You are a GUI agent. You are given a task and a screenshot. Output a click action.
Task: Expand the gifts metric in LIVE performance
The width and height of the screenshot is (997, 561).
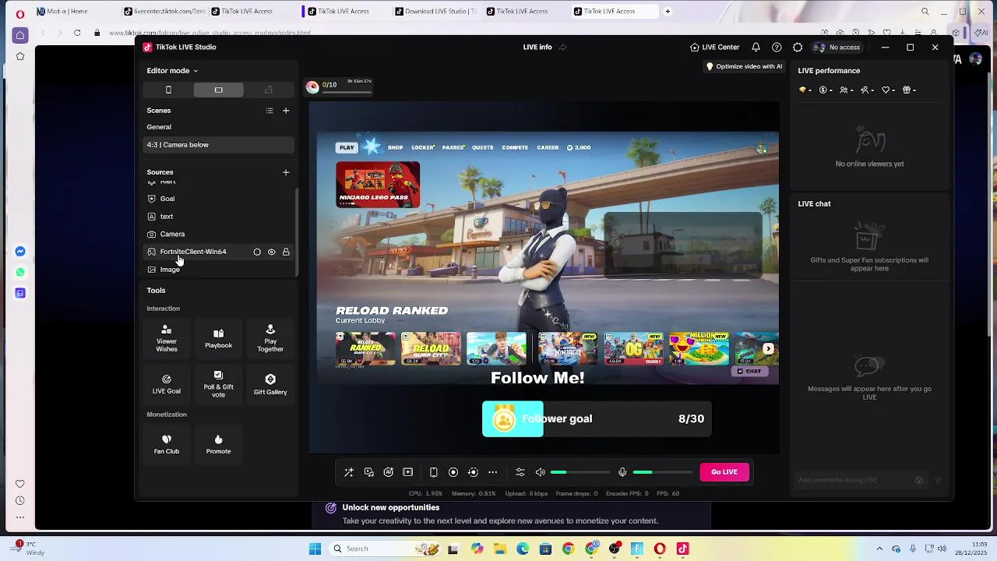point(909,90)
